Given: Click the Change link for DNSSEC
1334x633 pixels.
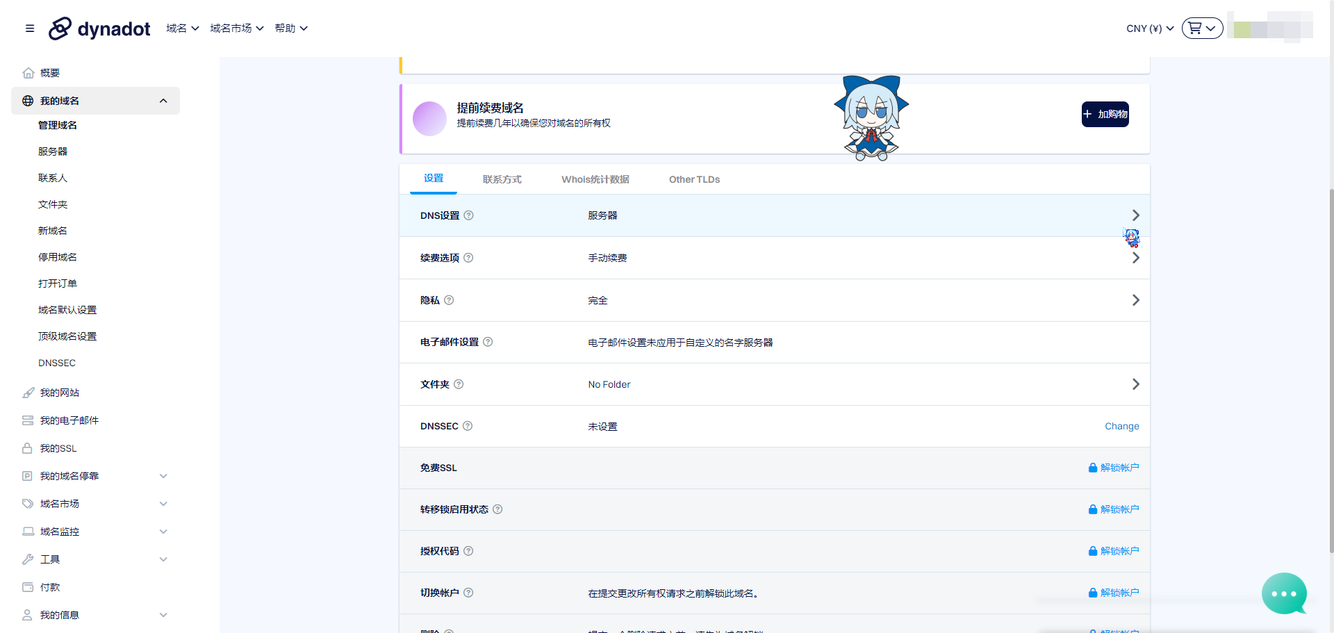Looking at the screenshot, I should (1121, 426).
